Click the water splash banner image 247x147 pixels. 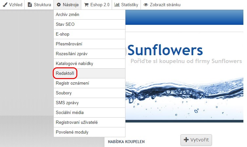point(184,99)
